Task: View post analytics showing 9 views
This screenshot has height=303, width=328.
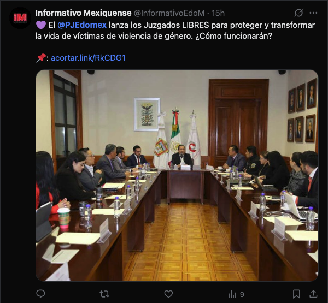Action: click(x=236, y=294)
